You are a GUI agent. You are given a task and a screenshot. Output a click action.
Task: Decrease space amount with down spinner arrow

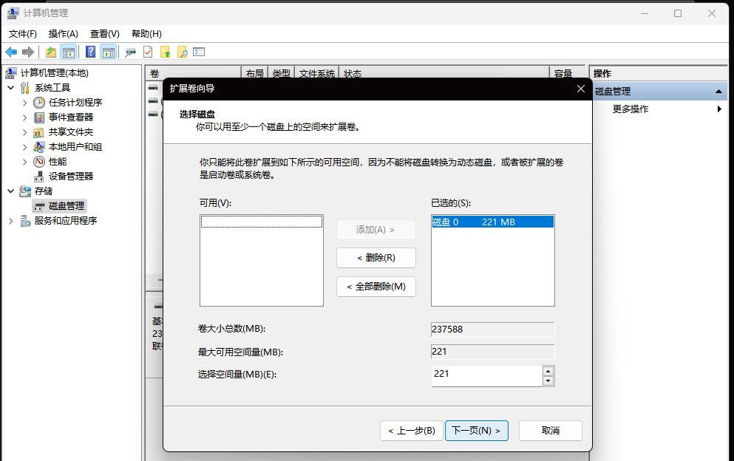coord(548,381)
